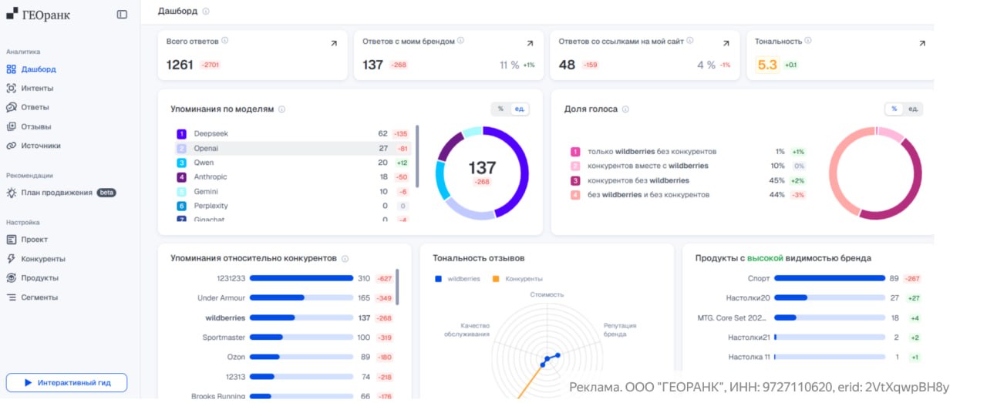The width and height of the screenshot is (987, 403).
Task: Open Ответов со ссылками card arrow
Action: point(726,44)
